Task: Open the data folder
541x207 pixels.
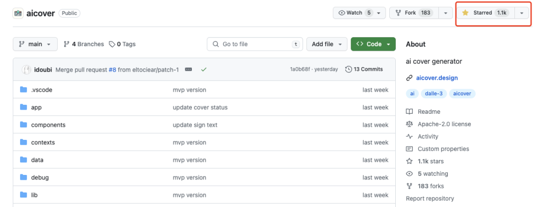Action: coord(37,160)
